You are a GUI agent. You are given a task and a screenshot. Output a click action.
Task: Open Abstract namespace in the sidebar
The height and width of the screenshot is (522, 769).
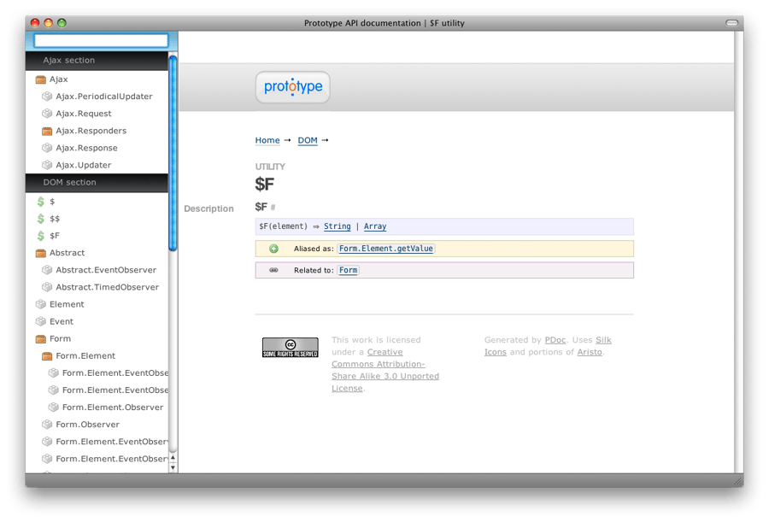point(68,253)
